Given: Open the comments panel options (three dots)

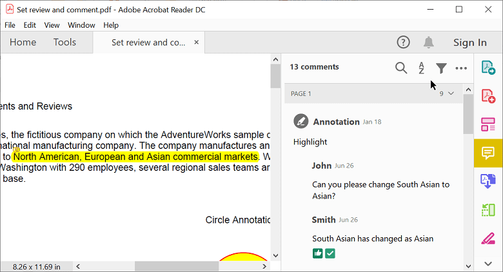Looking at the screenshot, I should tap(461, 68).
